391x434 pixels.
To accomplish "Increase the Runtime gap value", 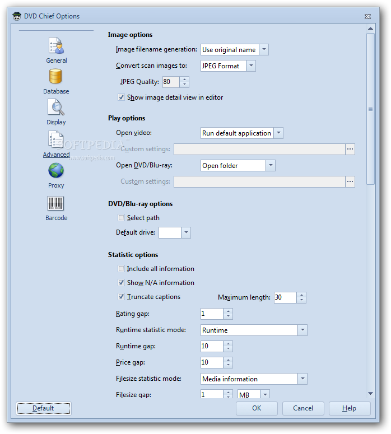I will click(x=228, y=343).
